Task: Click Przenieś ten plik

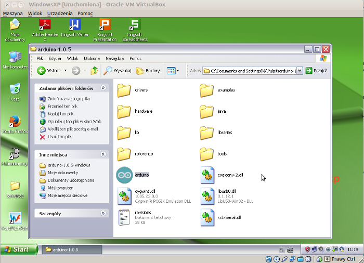Action: click(63, 107)
